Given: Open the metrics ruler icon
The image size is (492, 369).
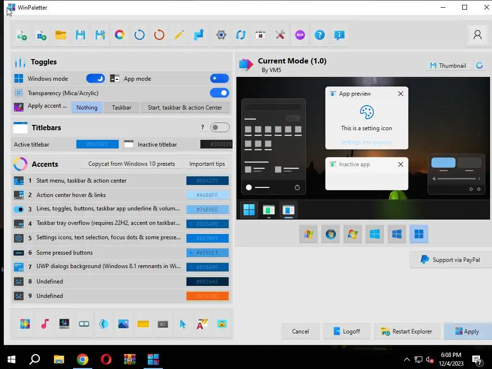Looking at the screenshot, I should [x=143, y=324].
